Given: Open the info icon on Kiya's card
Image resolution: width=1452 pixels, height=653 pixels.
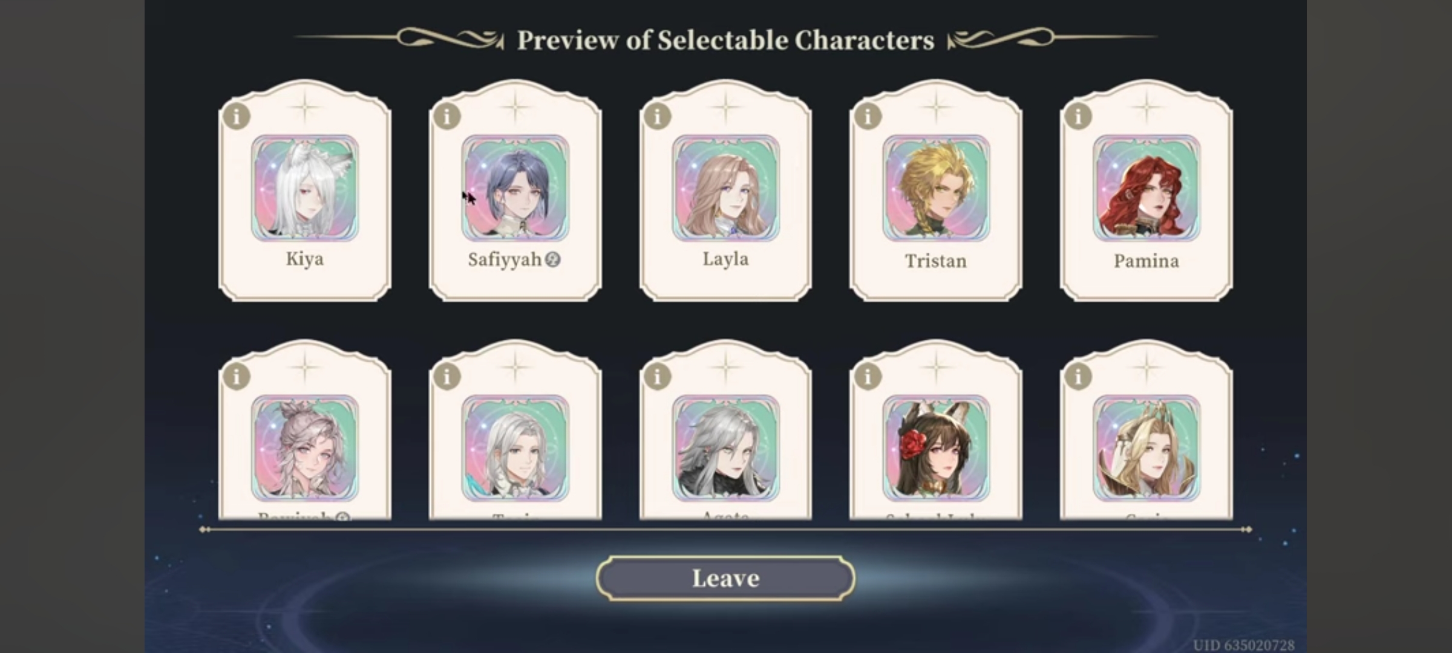Looking at the screenshot, I should point(237,116).
